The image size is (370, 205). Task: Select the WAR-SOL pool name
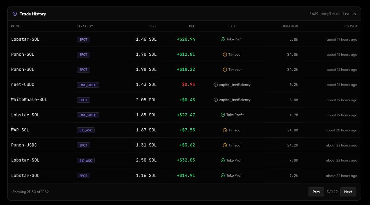[x=20, y=130]
